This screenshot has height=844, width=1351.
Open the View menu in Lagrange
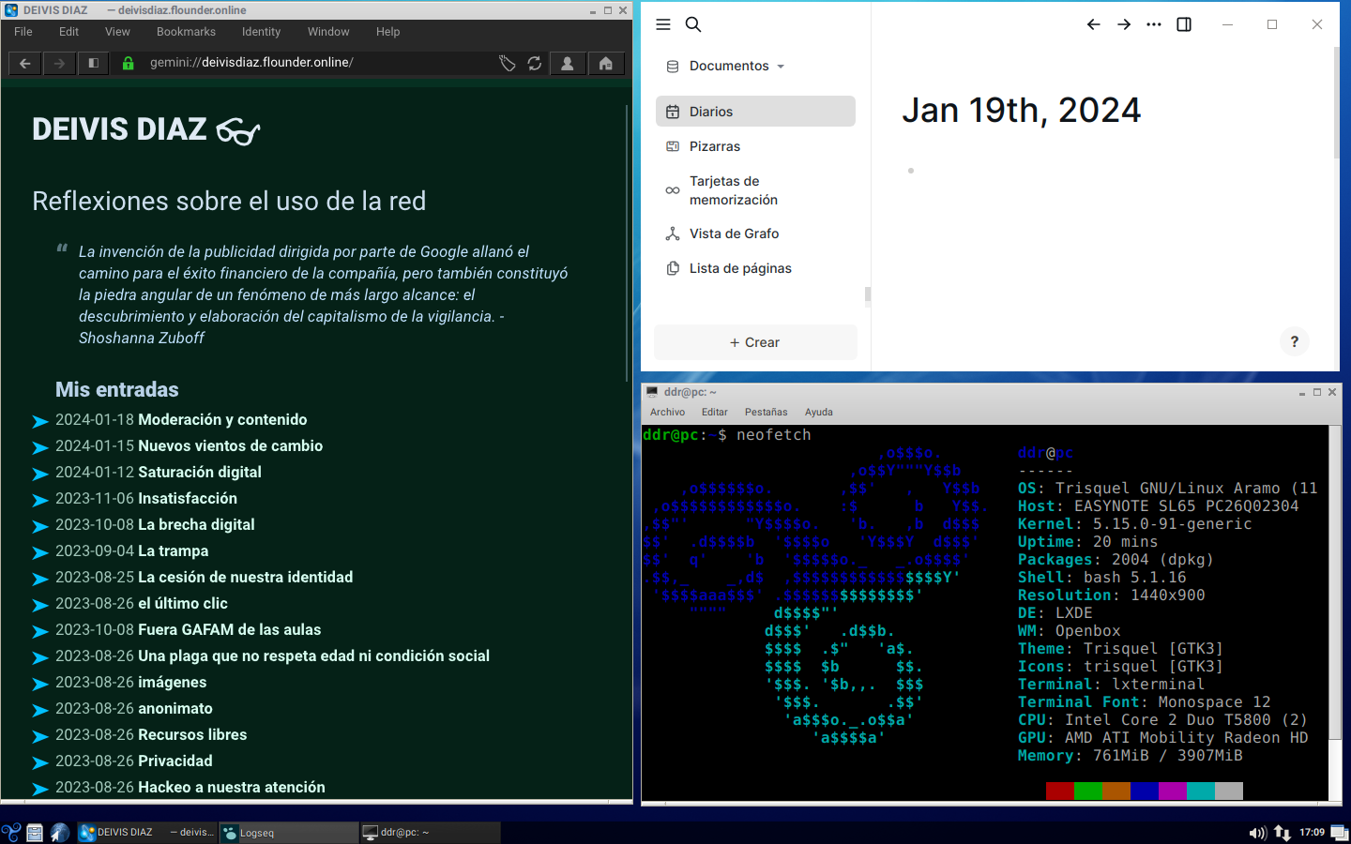pos(117,32)
